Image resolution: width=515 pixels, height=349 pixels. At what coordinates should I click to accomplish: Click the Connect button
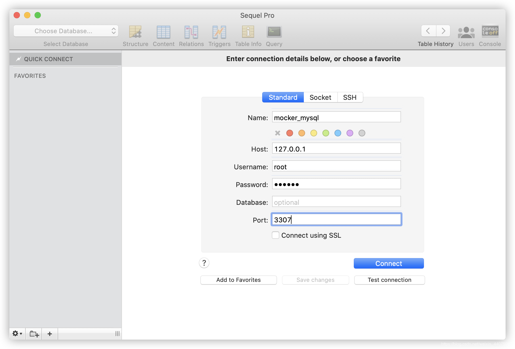pos(389,263)
